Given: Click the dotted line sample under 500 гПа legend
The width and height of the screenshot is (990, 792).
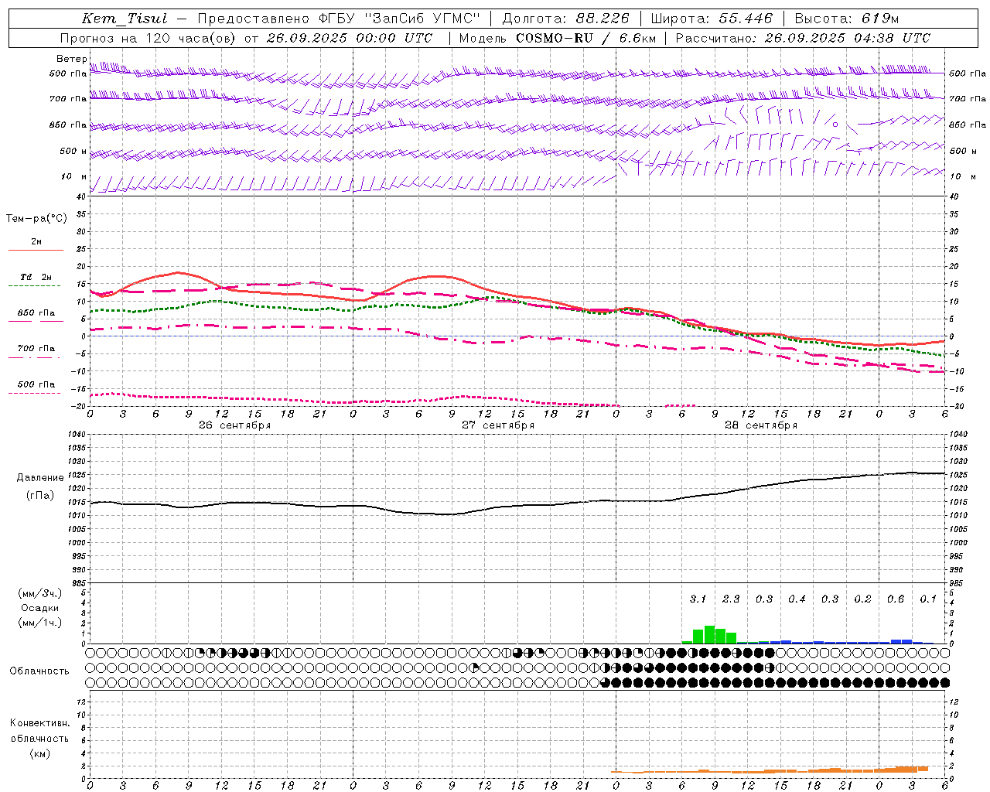Looking at the screenshot, I should [35, 393].
